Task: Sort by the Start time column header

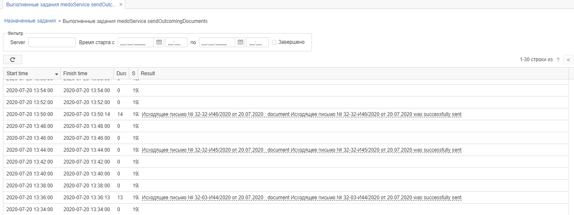Action: (32, 74)
